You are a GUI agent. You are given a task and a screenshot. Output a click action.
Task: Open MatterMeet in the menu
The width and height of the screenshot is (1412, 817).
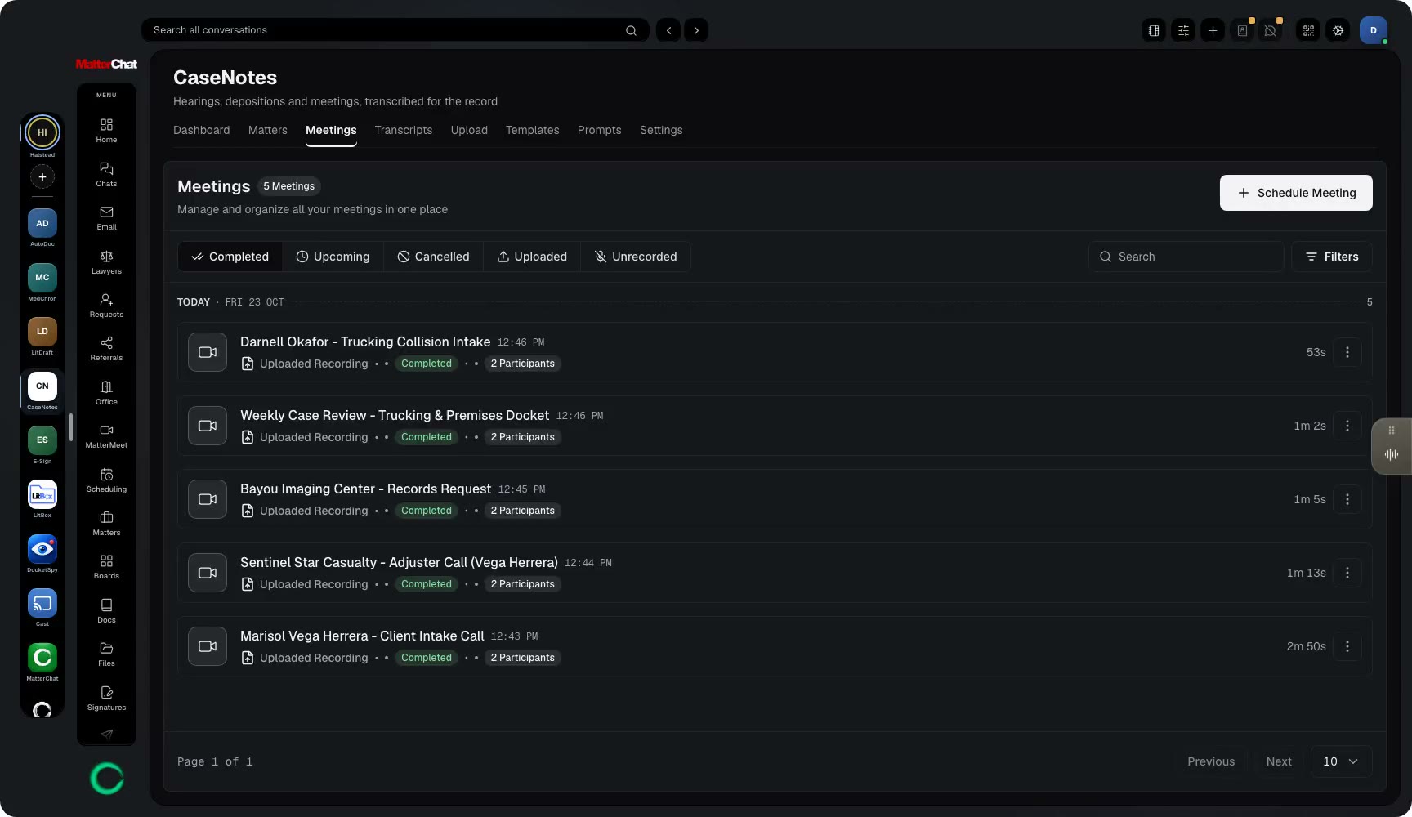[106, 436]
